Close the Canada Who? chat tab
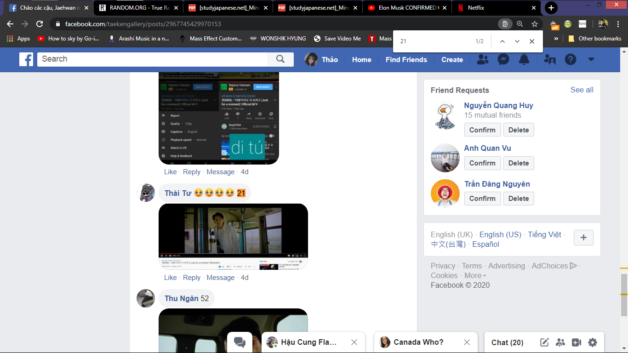The image size is (628, 353). (467, 342)
